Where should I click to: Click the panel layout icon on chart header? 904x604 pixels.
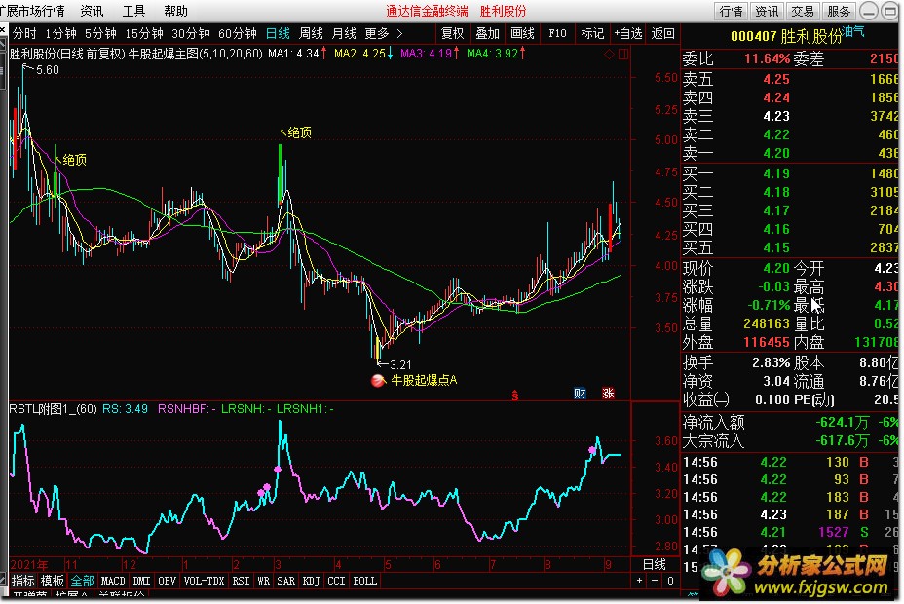point(623,55)
